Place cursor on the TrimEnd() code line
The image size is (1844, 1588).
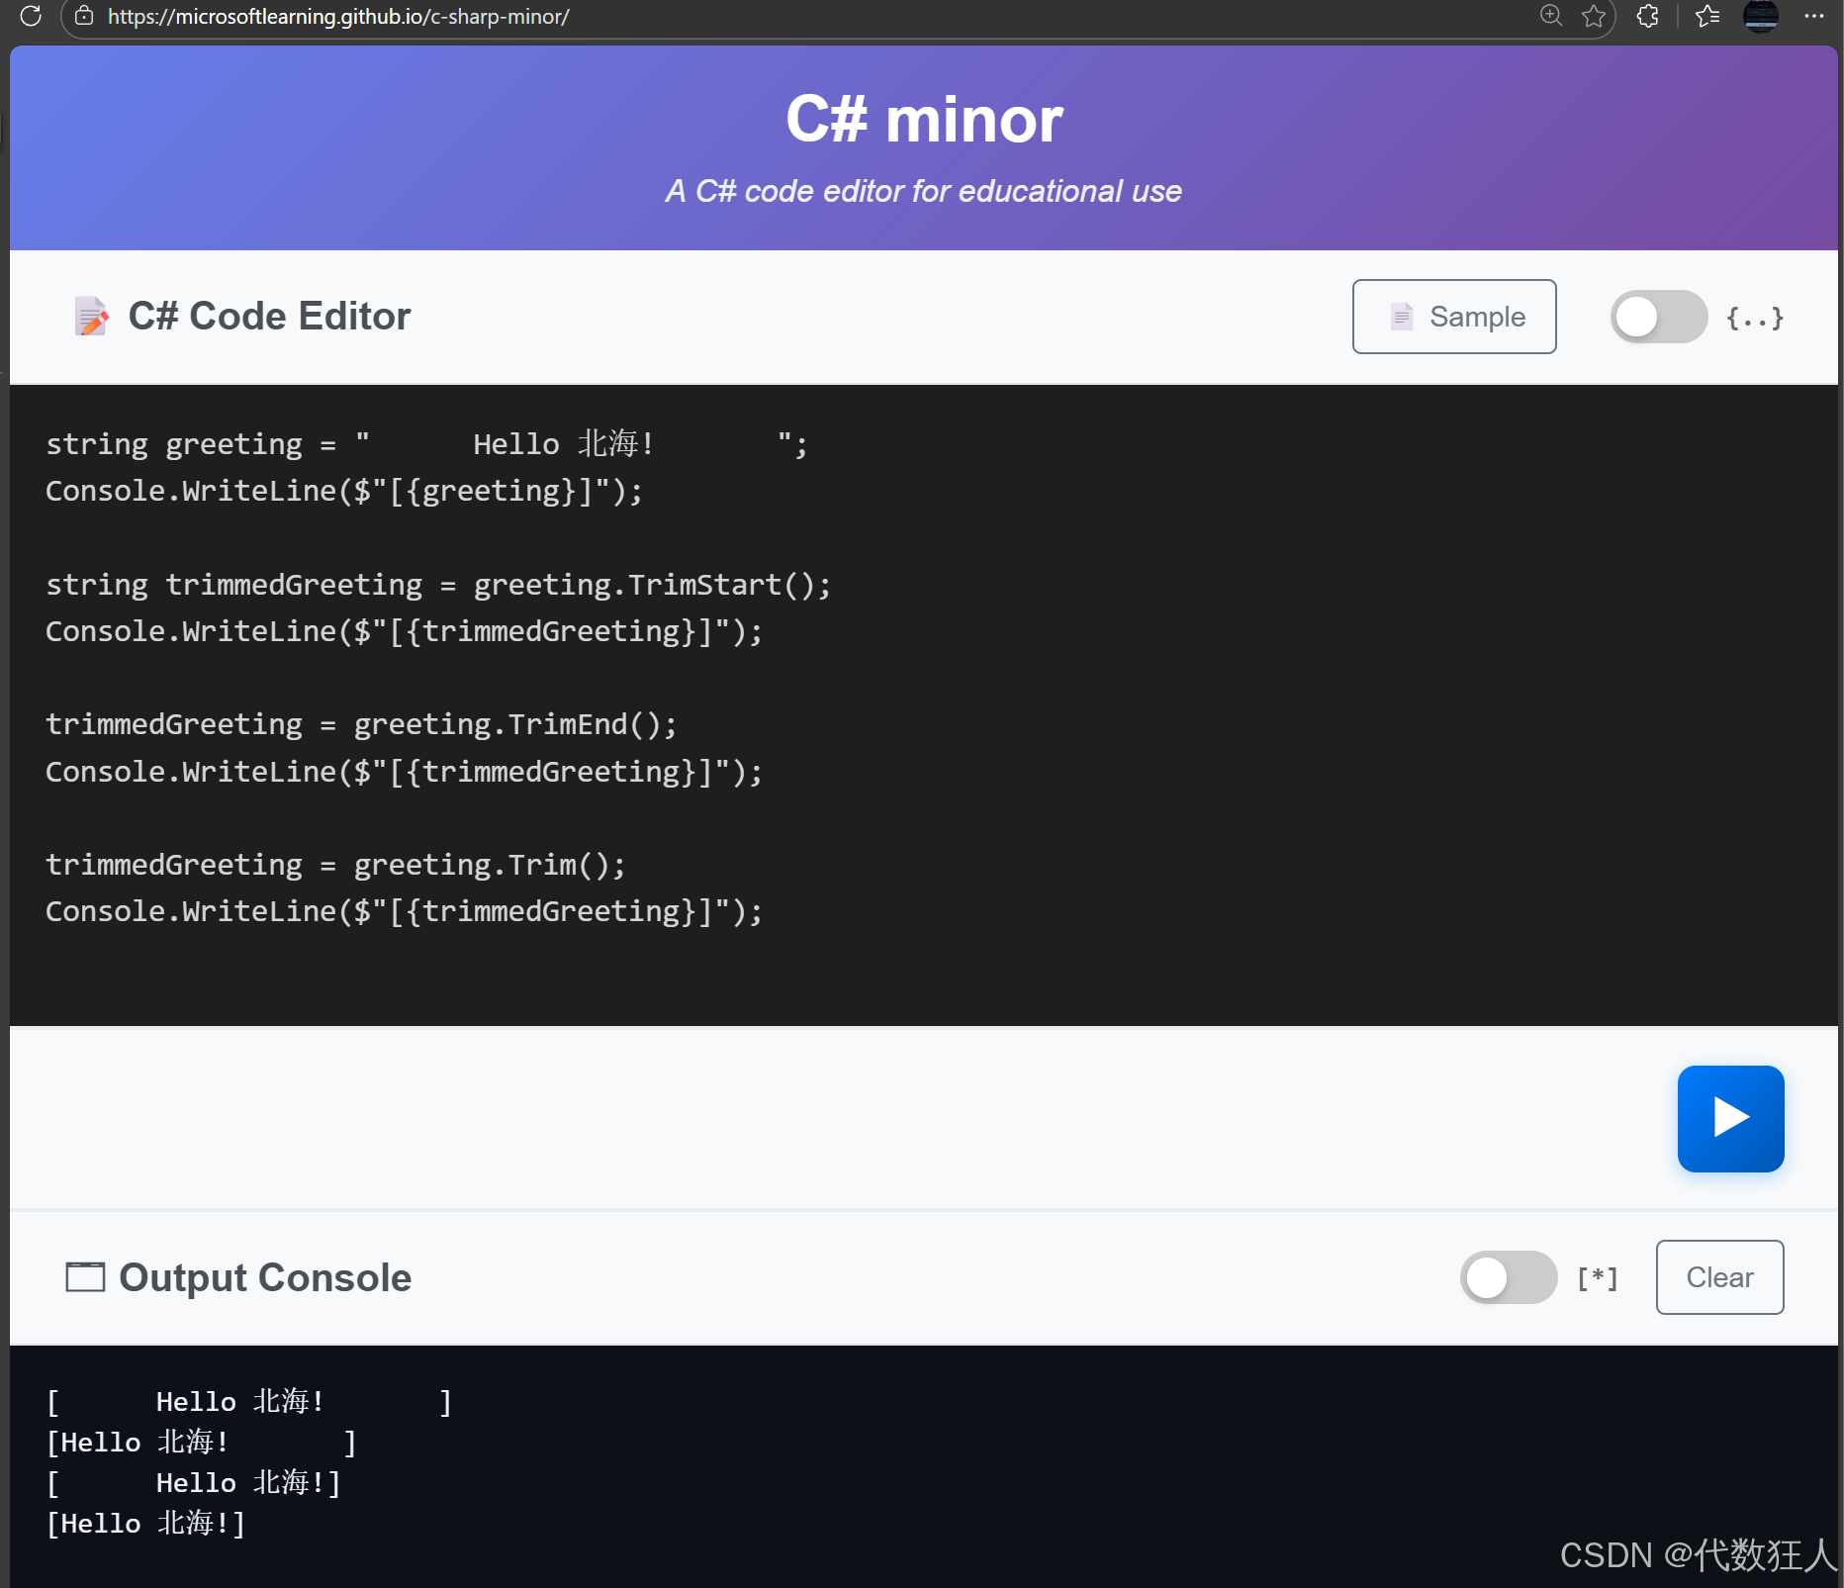click(362, 724)
